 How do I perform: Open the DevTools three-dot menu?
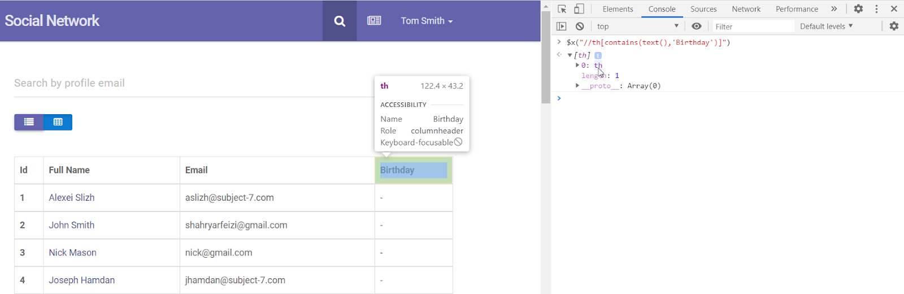(876, 9)
